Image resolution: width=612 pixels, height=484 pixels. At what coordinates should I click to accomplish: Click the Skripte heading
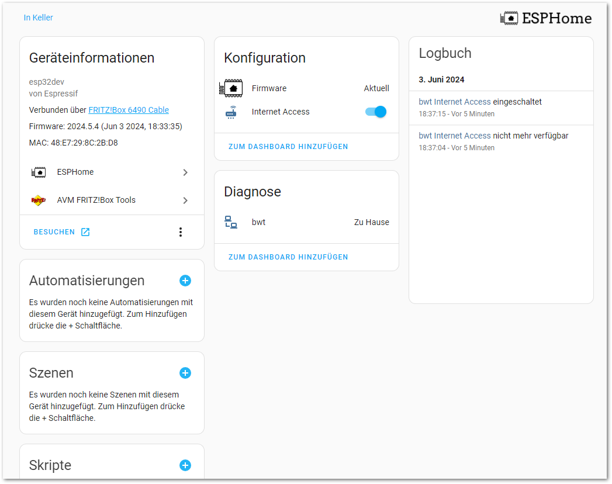tap(50, 465)
